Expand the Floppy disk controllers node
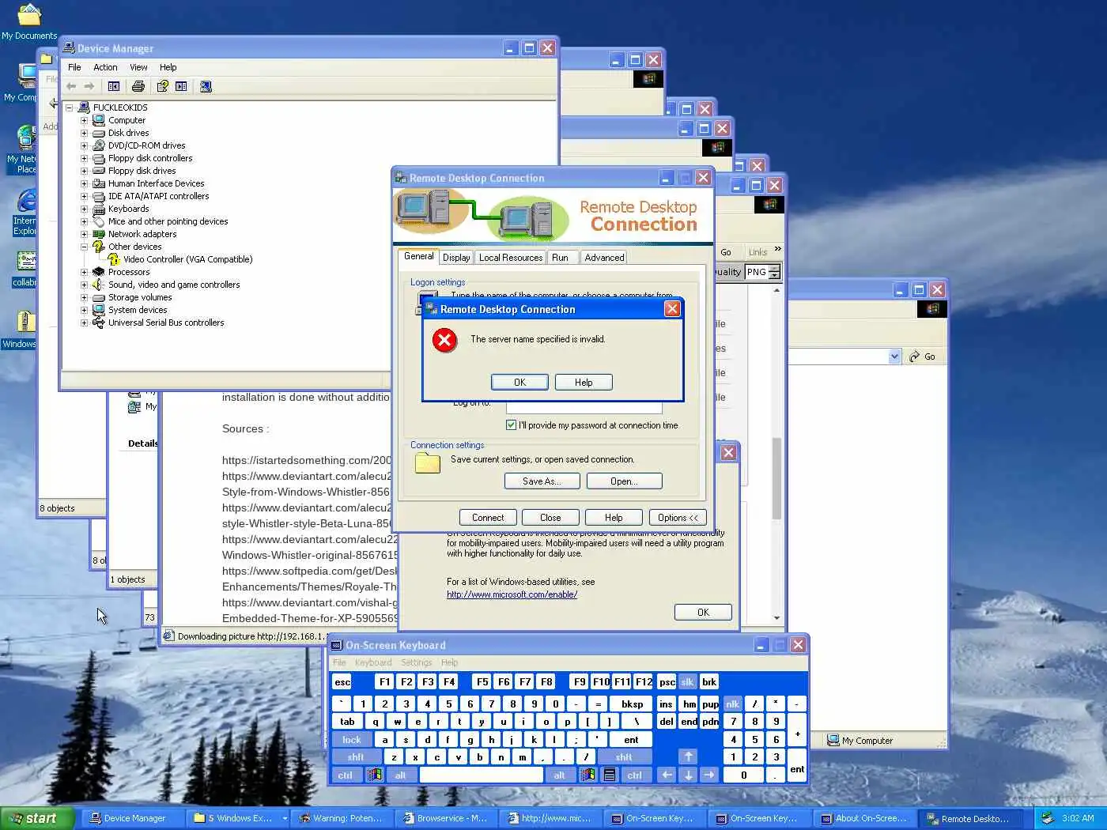Image resolution: width=1107 pixels, height=830 pixels. (84, 158)
